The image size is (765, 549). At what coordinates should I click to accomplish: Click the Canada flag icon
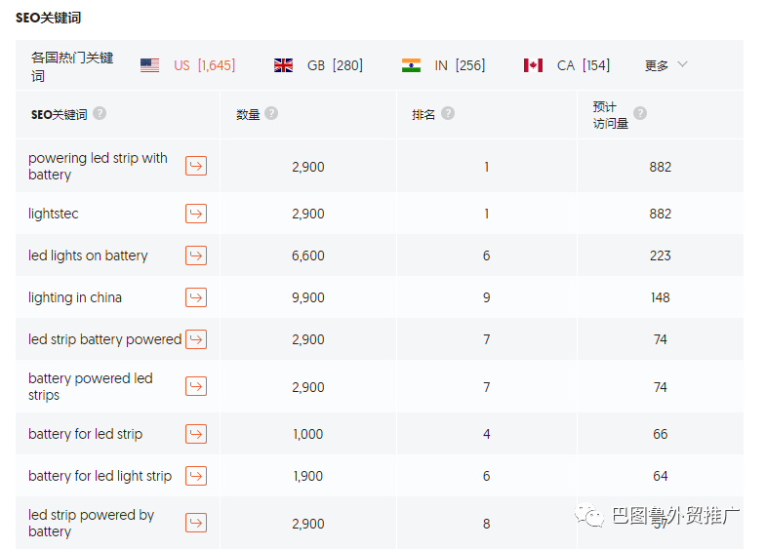click(533, 65)
